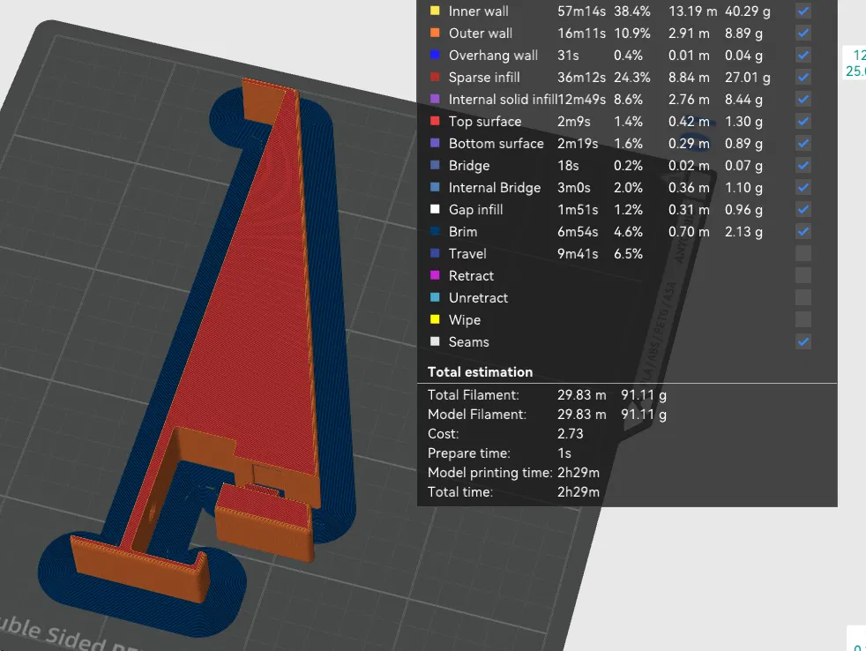866x651 pixels.
Task: Click Prepare time value 1s
Action: pos(564,453)
